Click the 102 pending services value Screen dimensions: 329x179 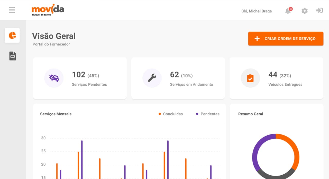79,75
